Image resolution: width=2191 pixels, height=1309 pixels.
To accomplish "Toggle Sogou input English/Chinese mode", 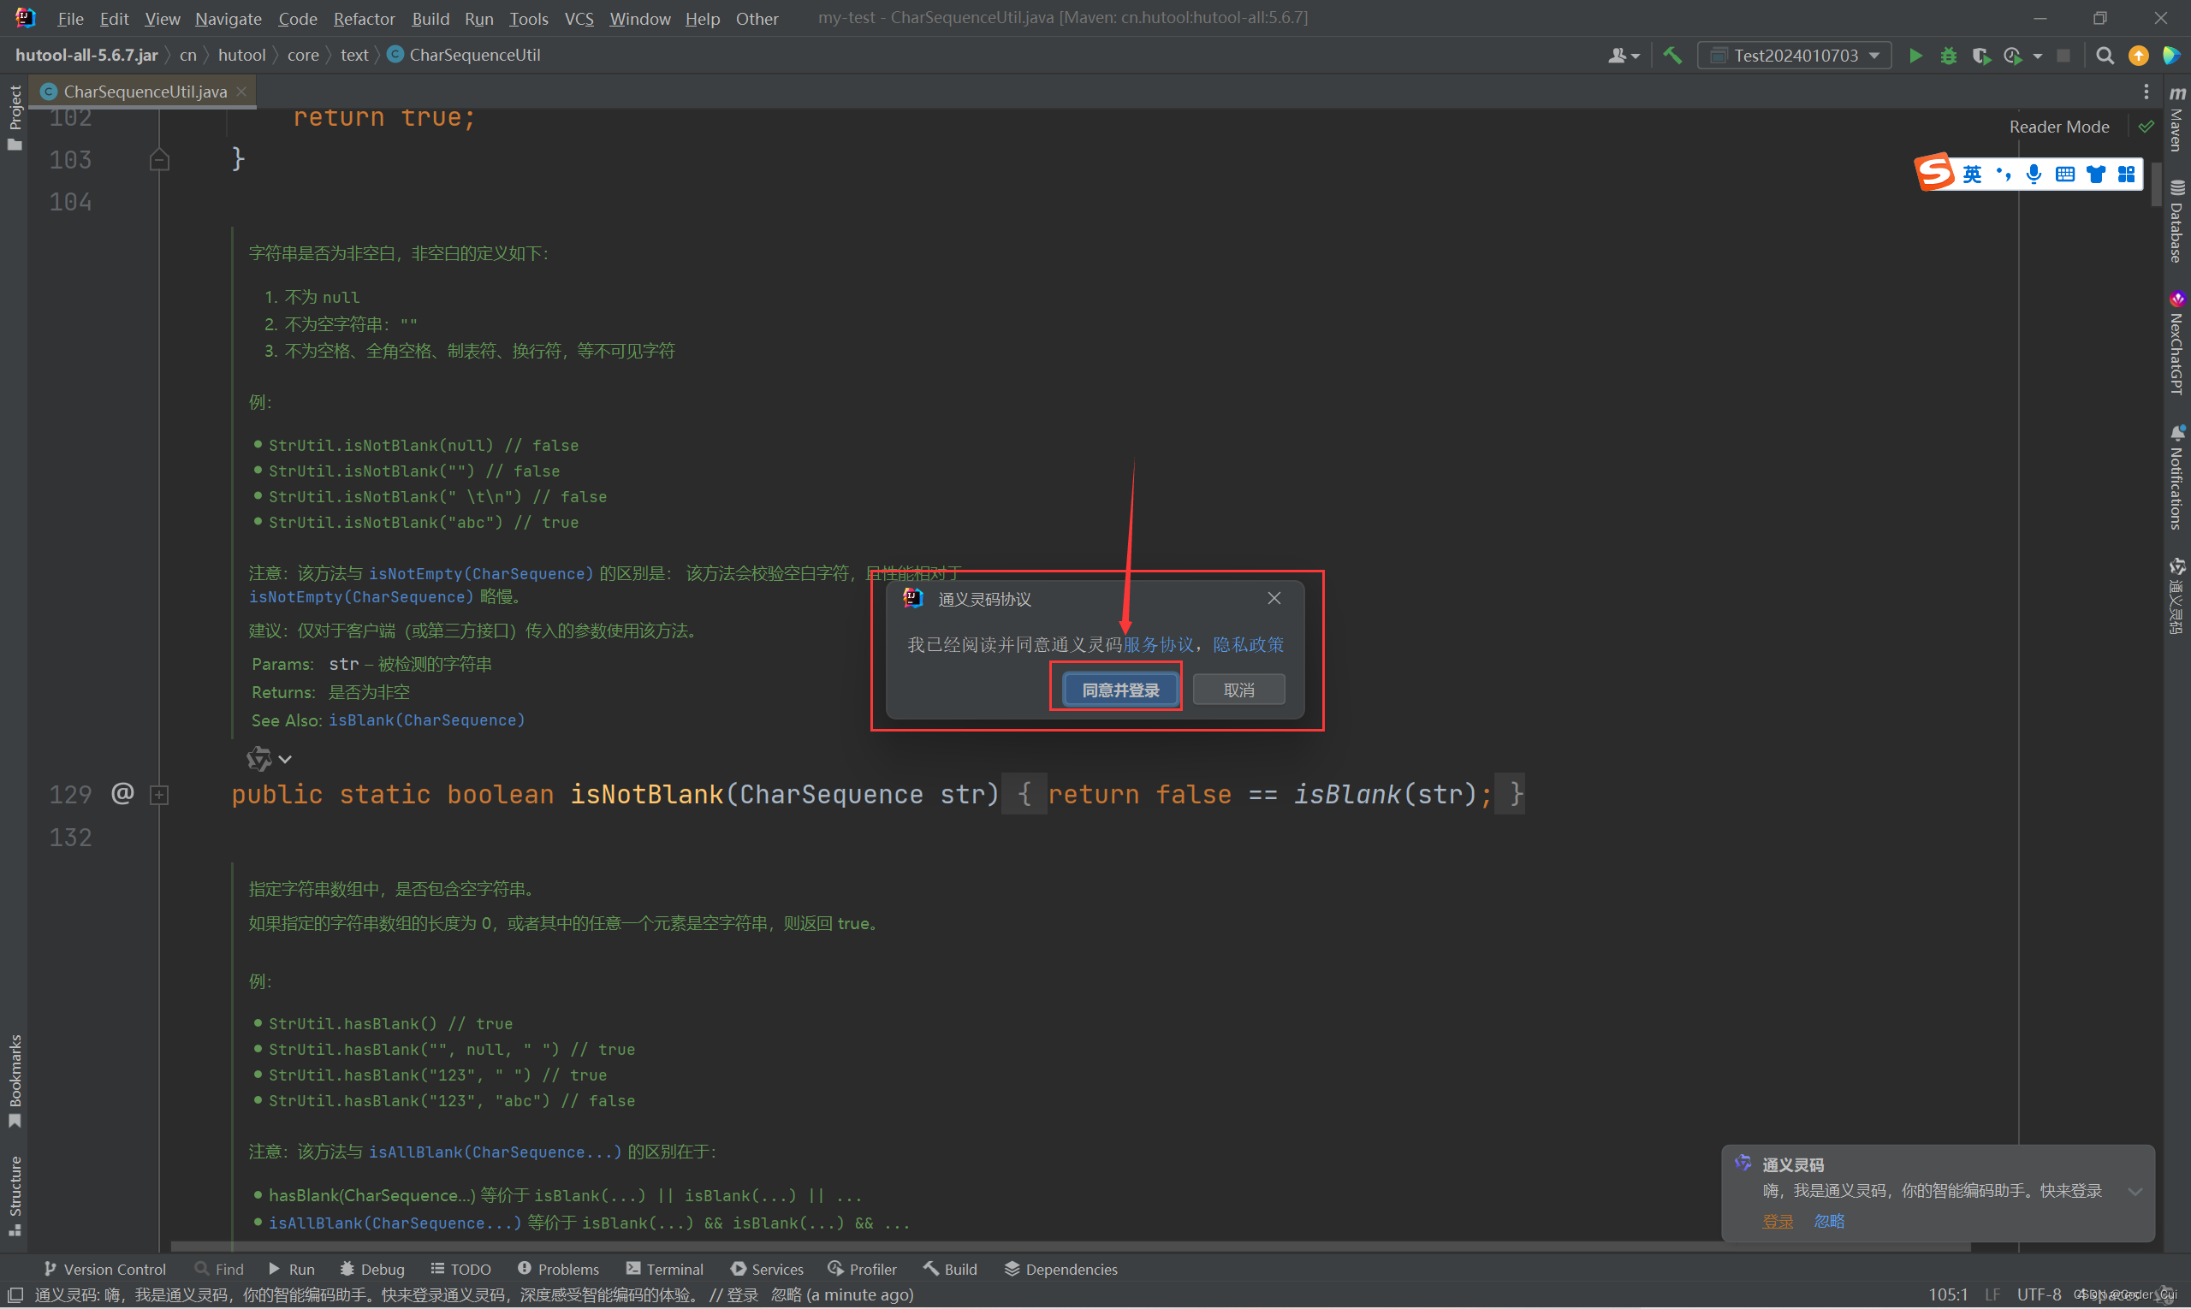I will tap(1972, 174).
